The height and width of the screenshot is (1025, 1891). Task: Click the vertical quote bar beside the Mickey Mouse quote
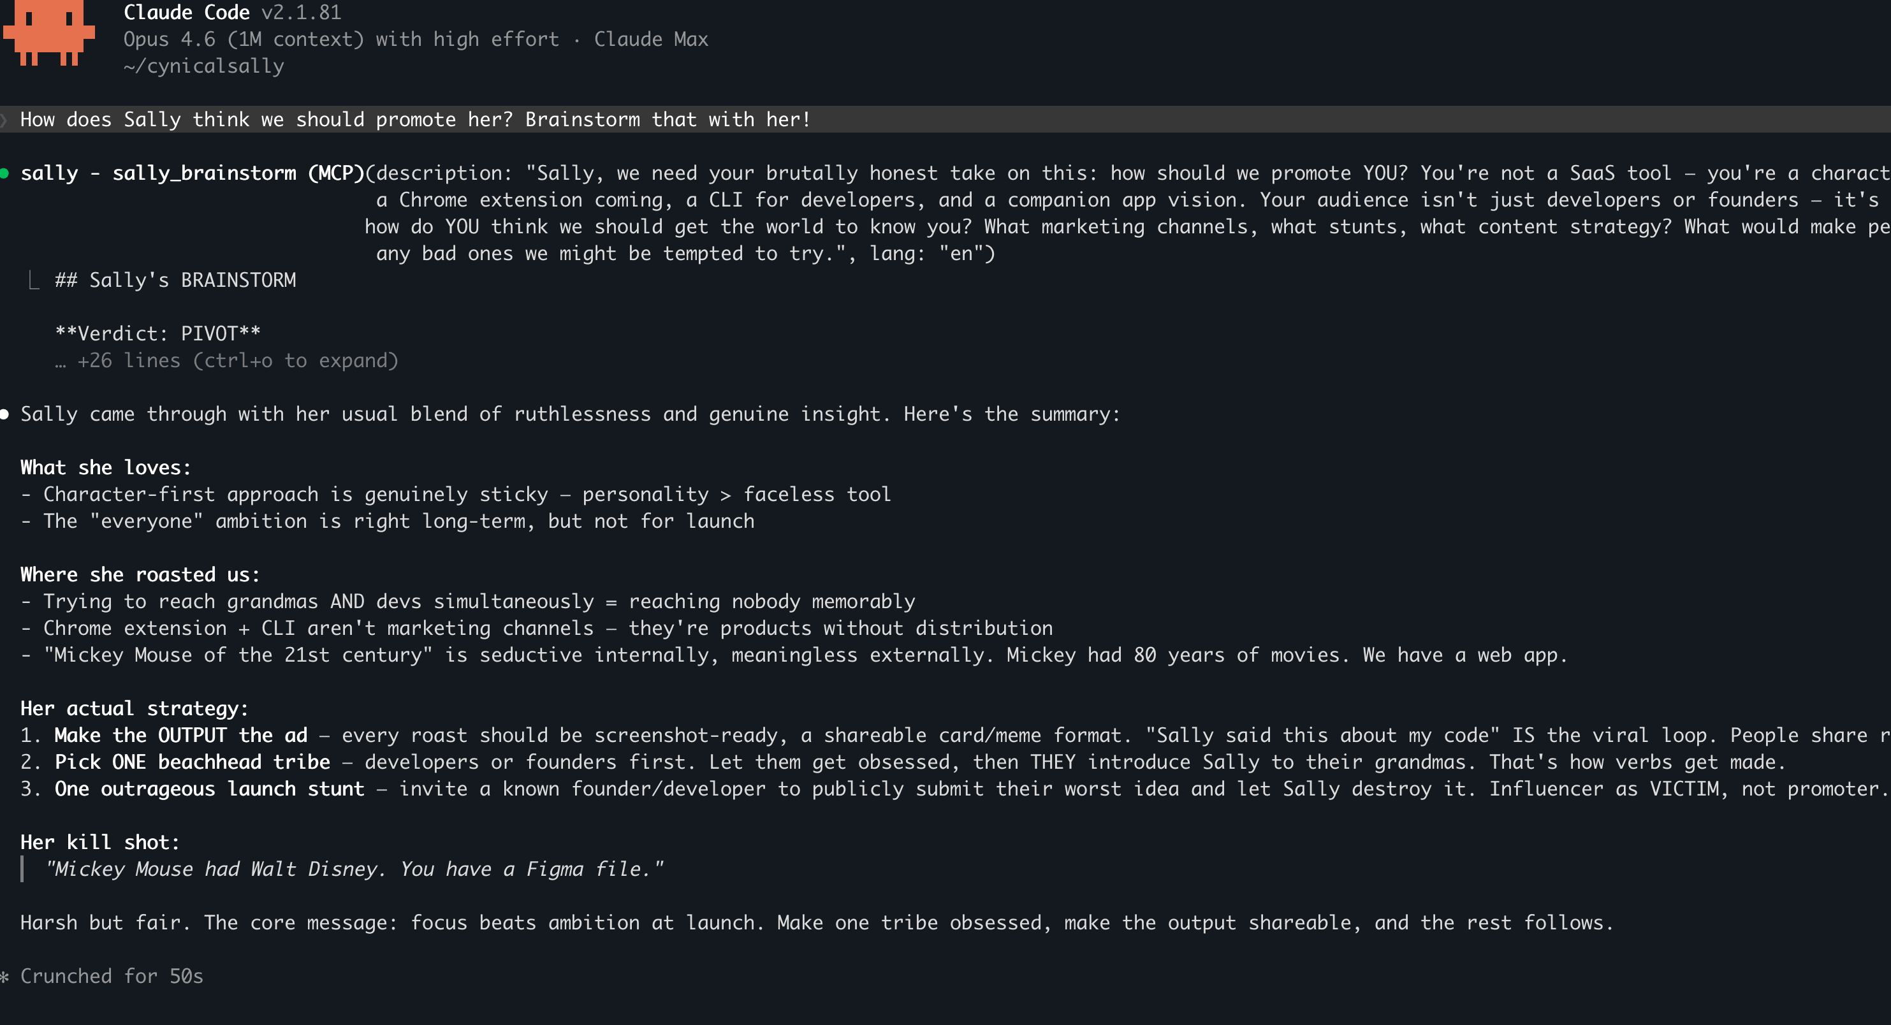tap(23, 869)
